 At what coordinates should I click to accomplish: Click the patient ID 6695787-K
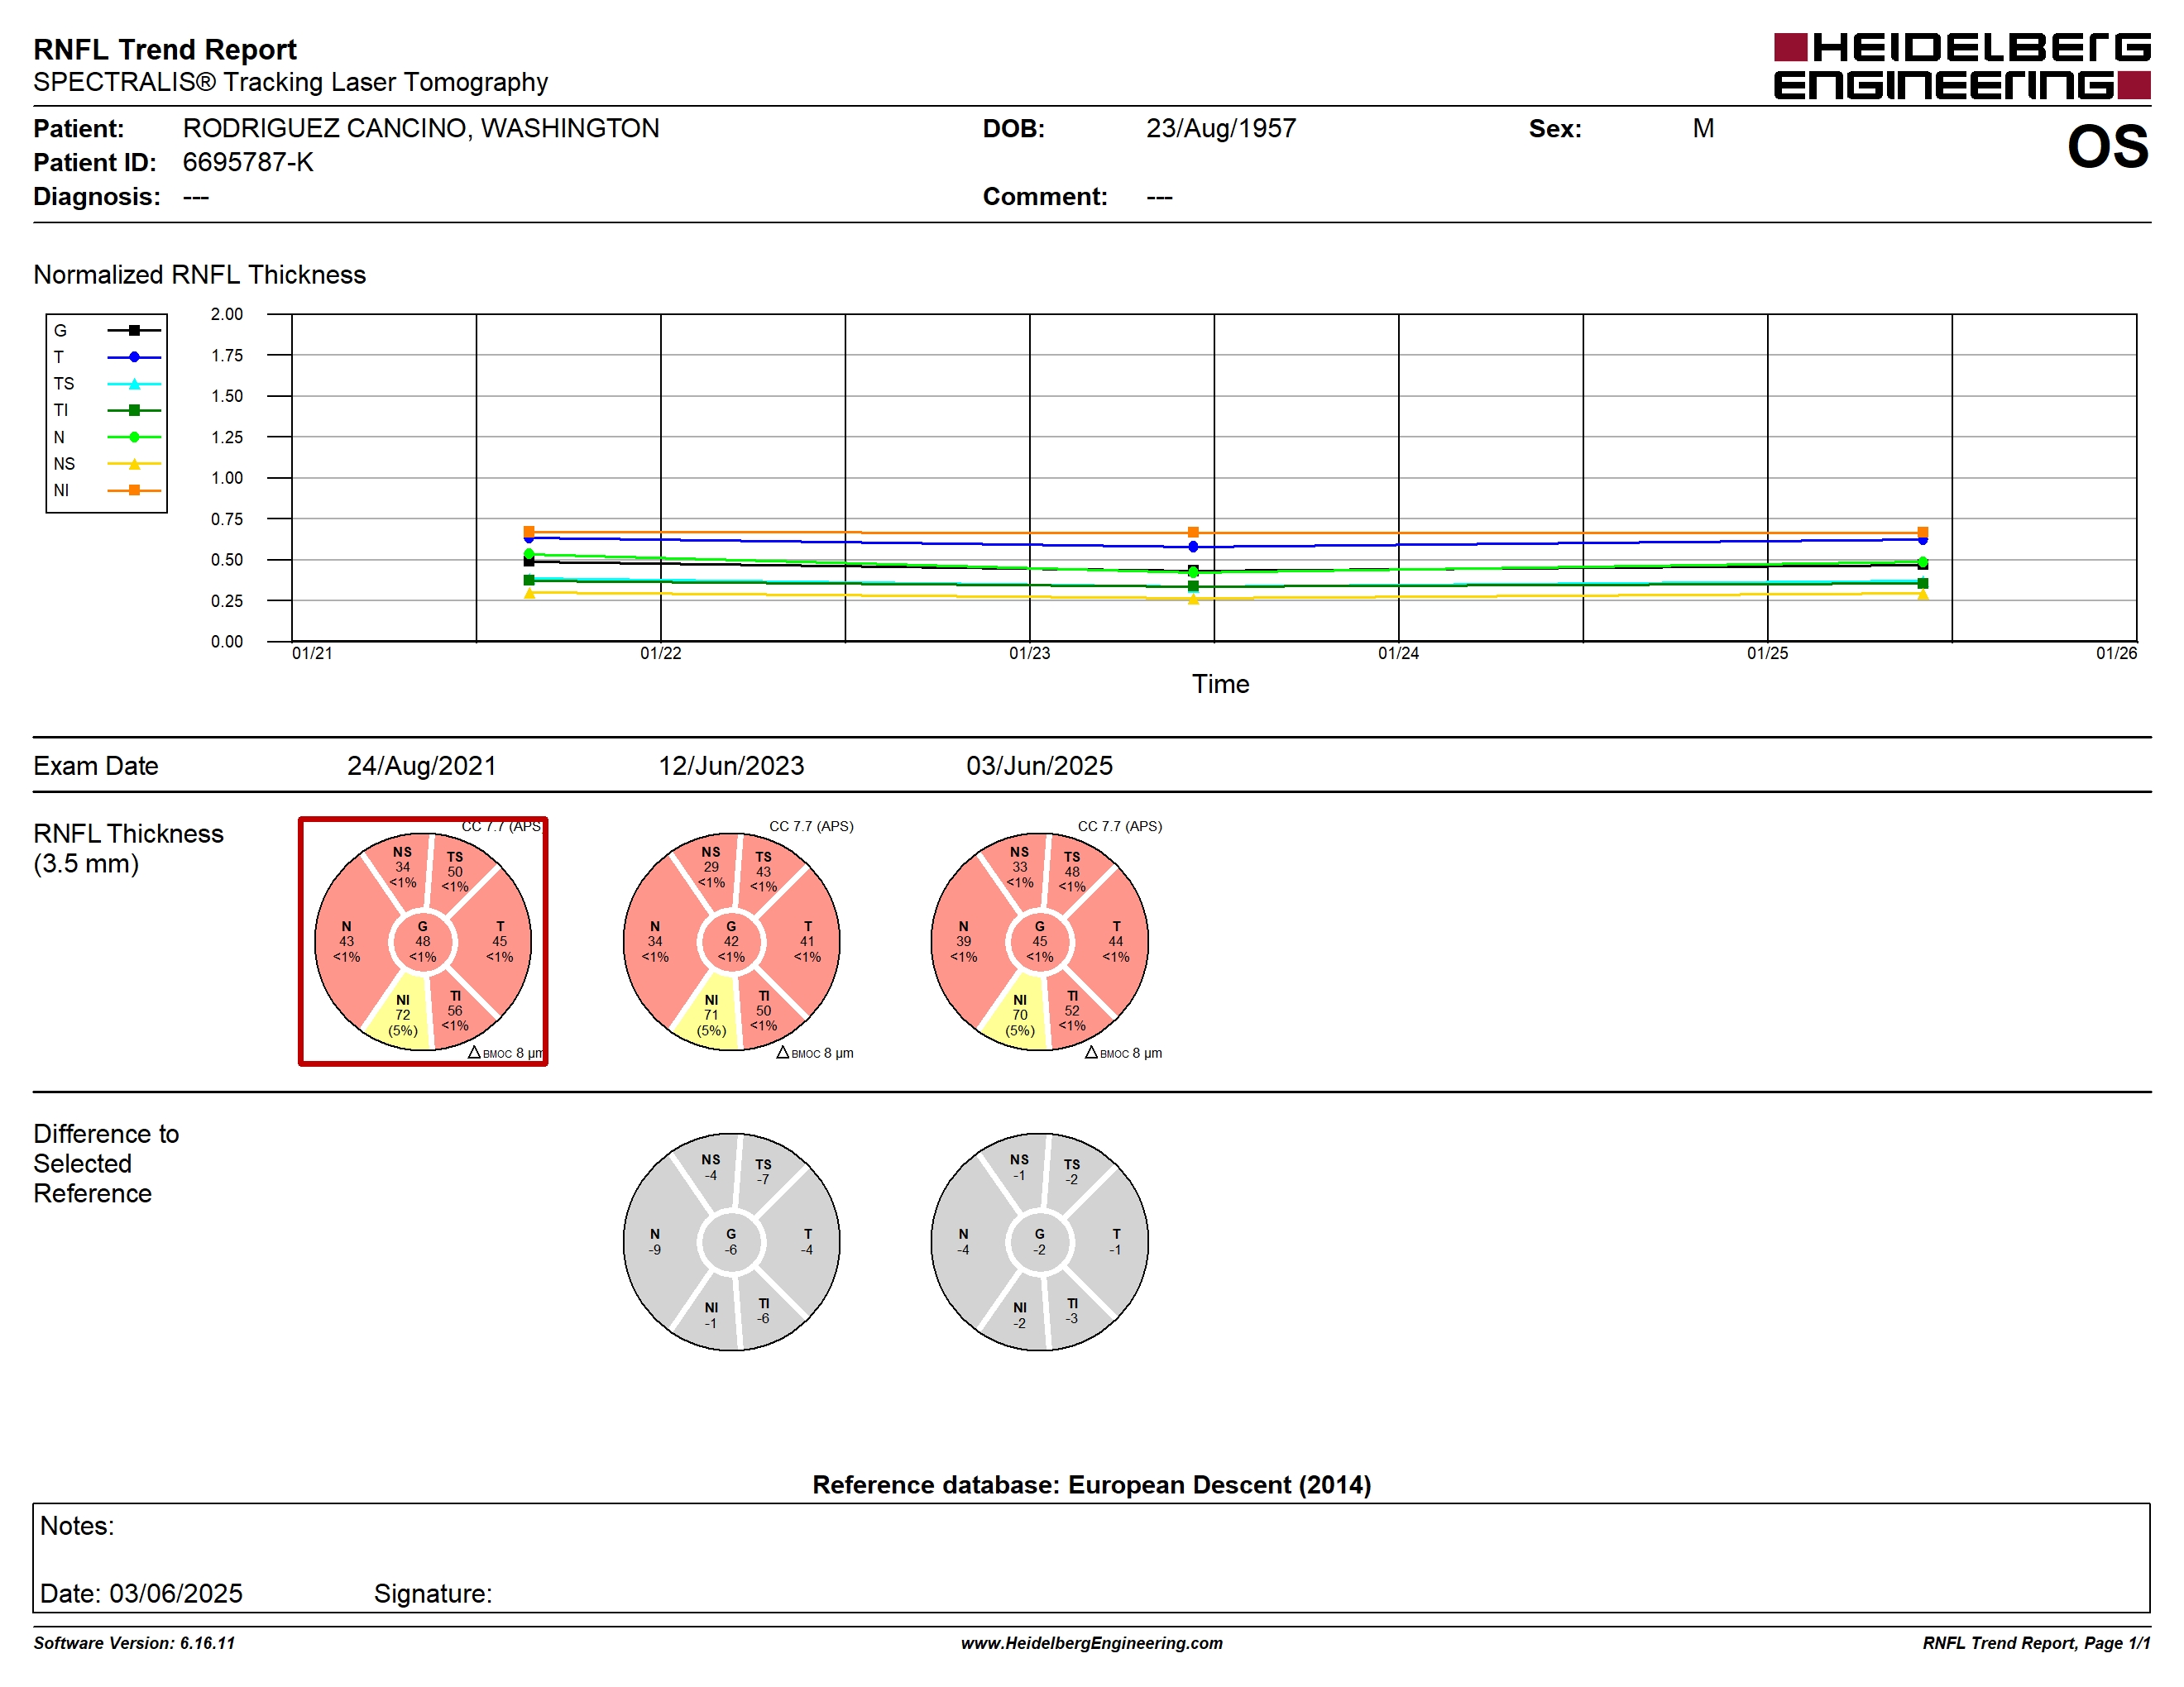tap(248, 162)
